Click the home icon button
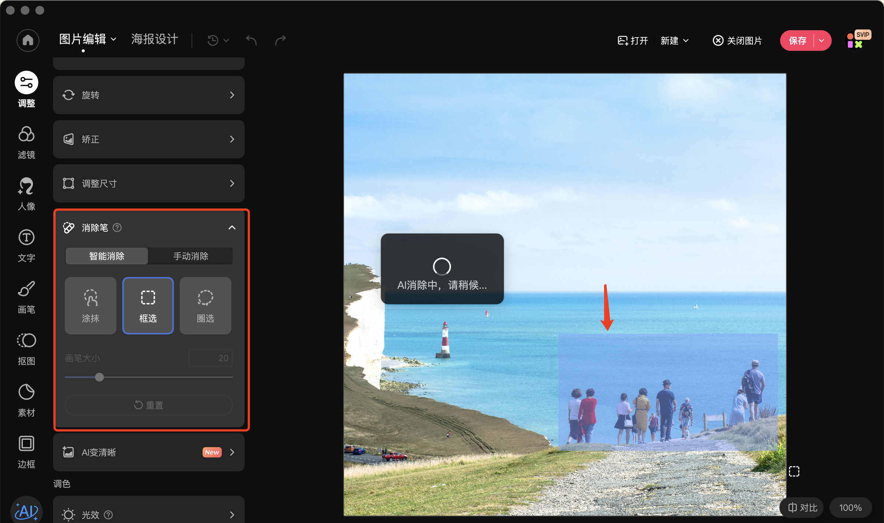Viewport: 884px width, 523px height. 28,40
